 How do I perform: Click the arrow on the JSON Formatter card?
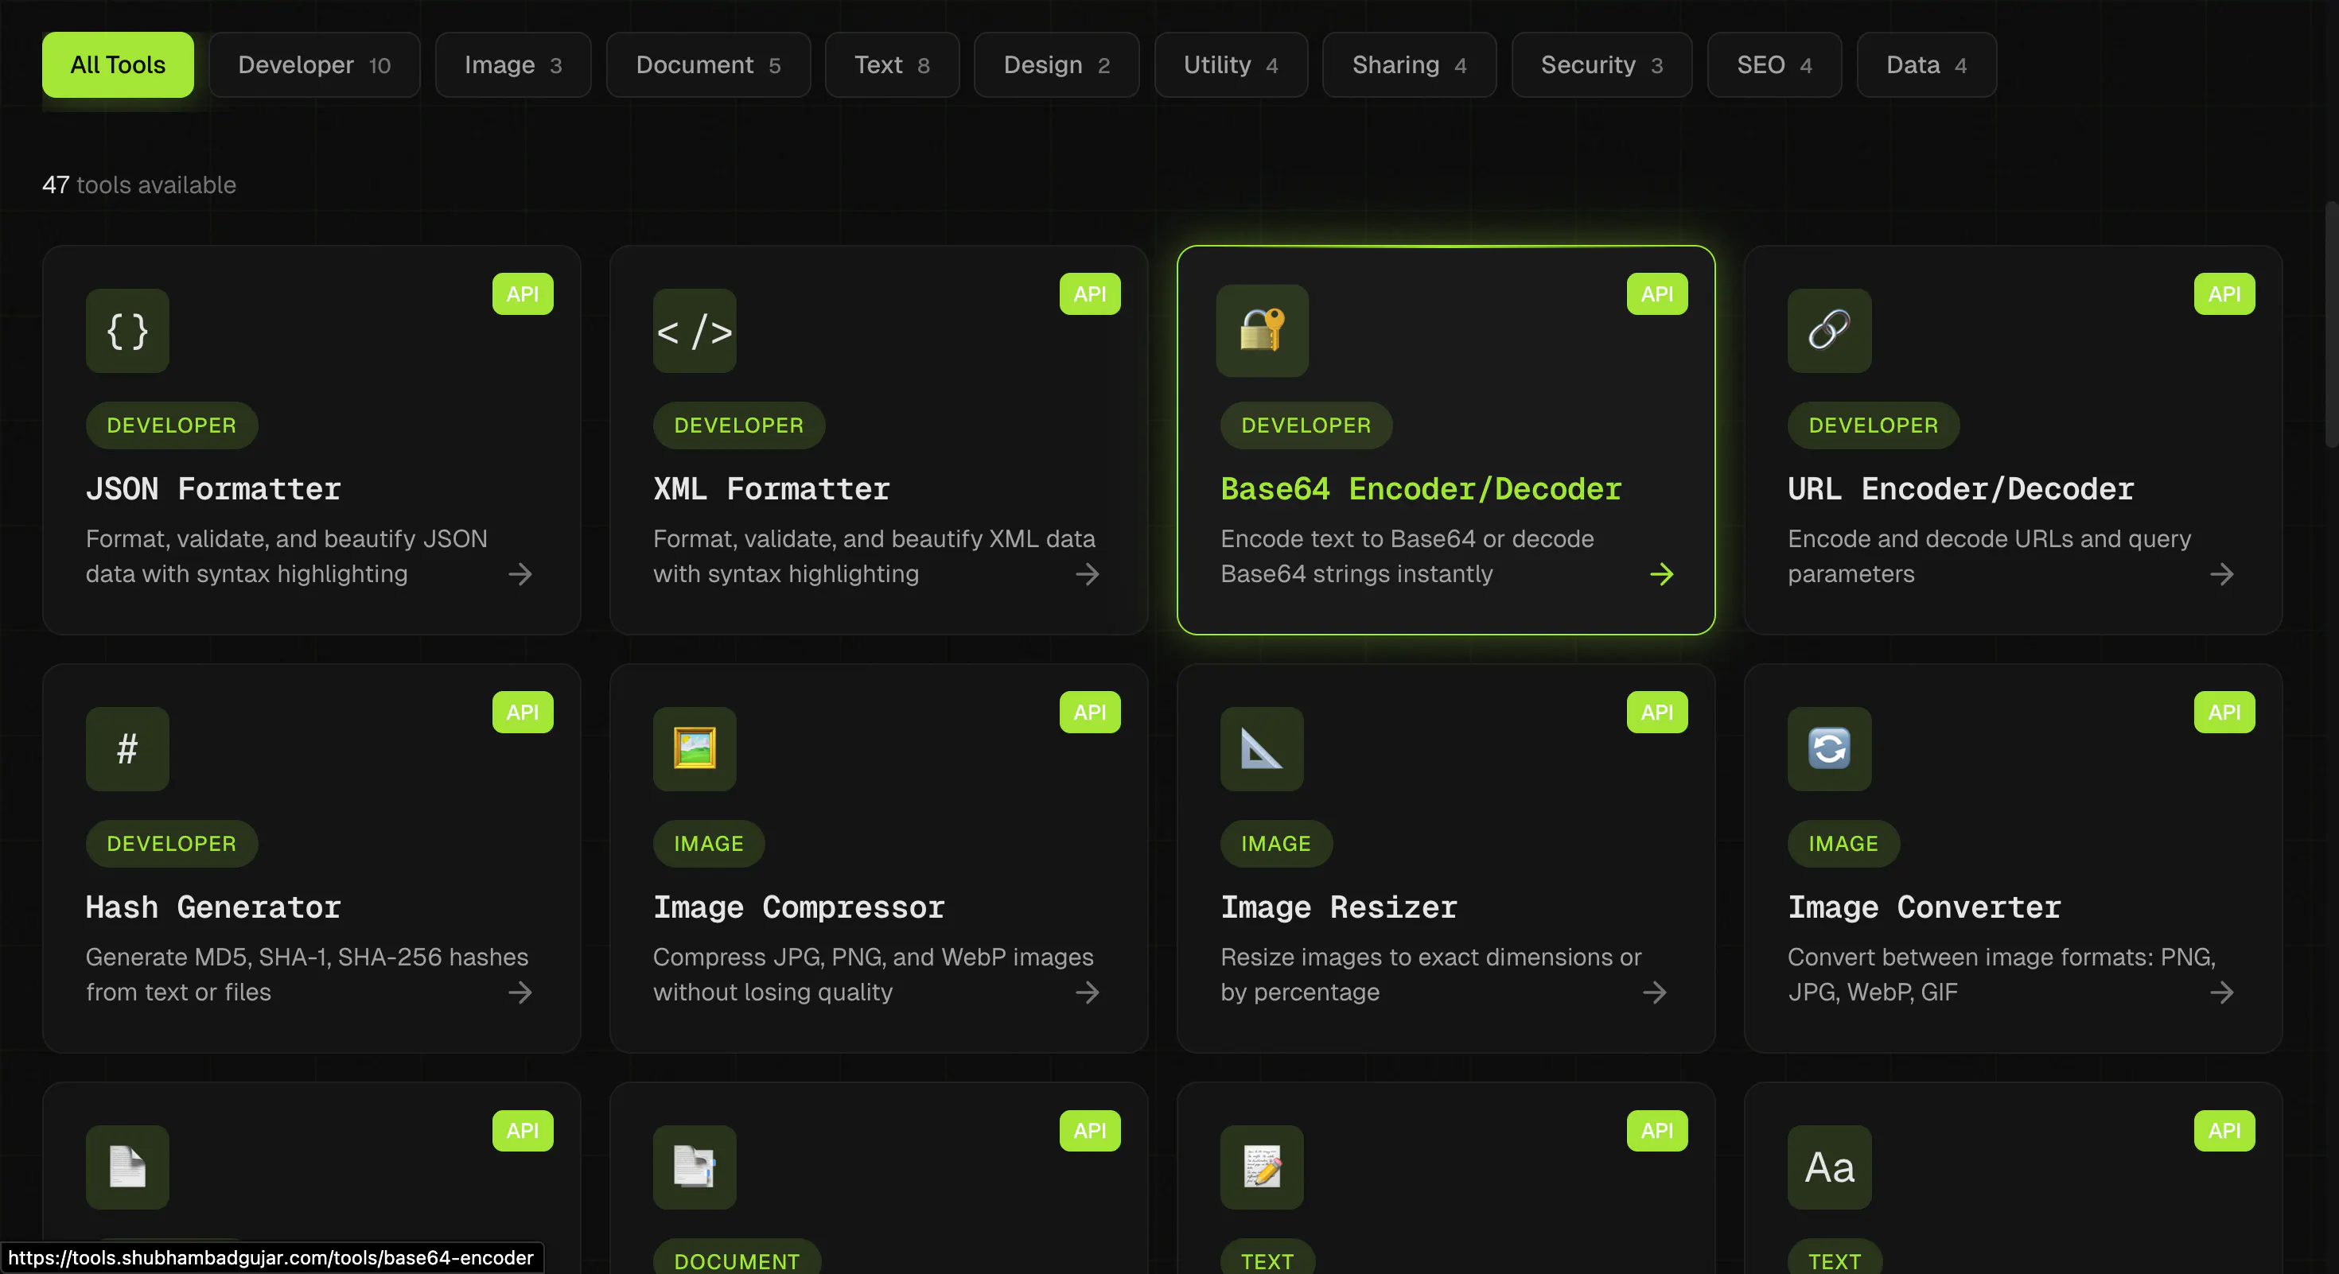click(x=520, y=574)
